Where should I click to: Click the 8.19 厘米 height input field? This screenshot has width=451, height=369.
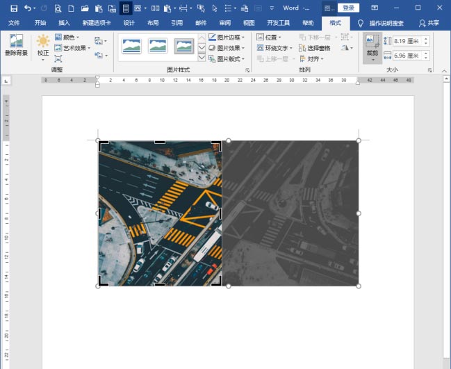[404, 41]
